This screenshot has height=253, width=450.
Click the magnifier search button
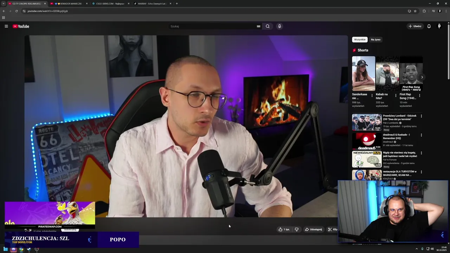(x=268, y=26)
